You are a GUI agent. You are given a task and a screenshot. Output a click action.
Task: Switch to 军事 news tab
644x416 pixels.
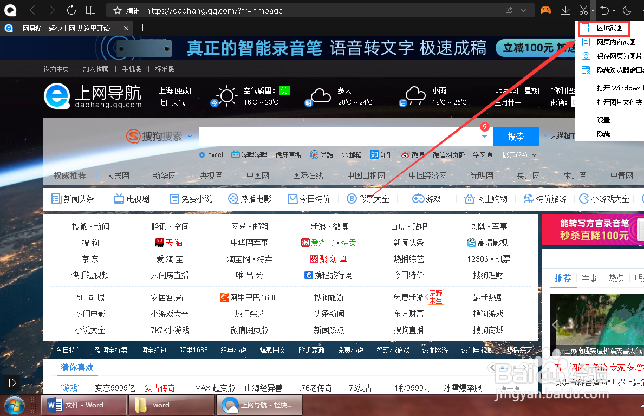[x=589, y=278]
